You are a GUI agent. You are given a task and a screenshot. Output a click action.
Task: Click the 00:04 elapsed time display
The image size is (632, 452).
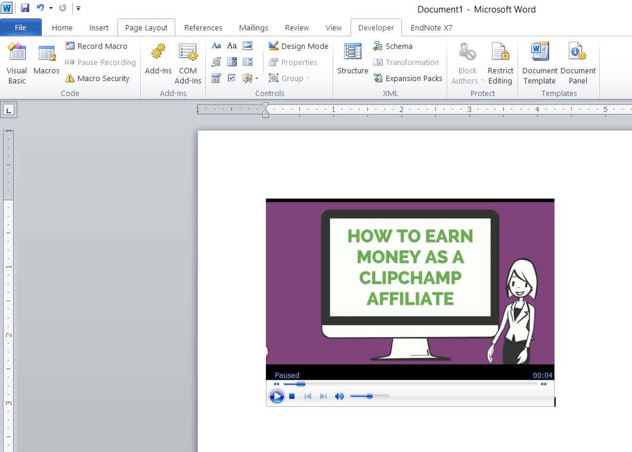coord(543,376)
